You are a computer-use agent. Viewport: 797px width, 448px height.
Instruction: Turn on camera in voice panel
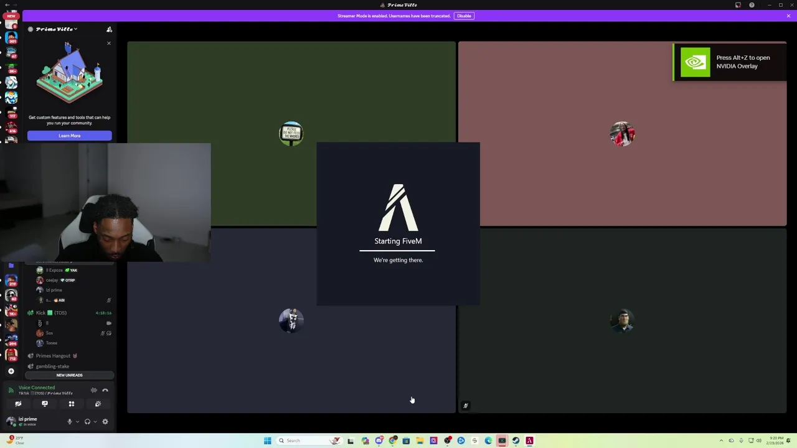(x=18, y=404)
